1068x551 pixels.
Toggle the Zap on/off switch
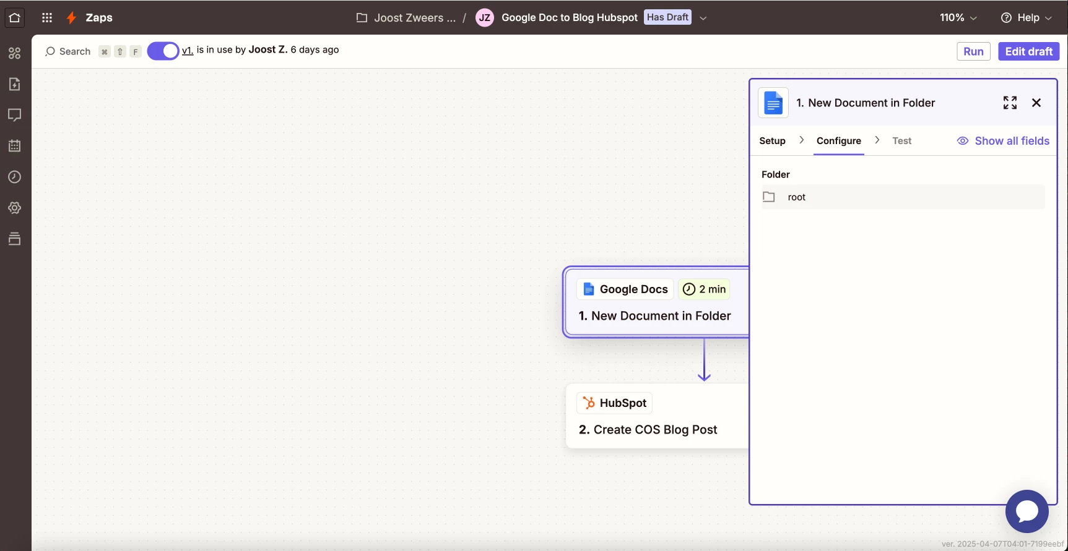click(x=163, y=51)
